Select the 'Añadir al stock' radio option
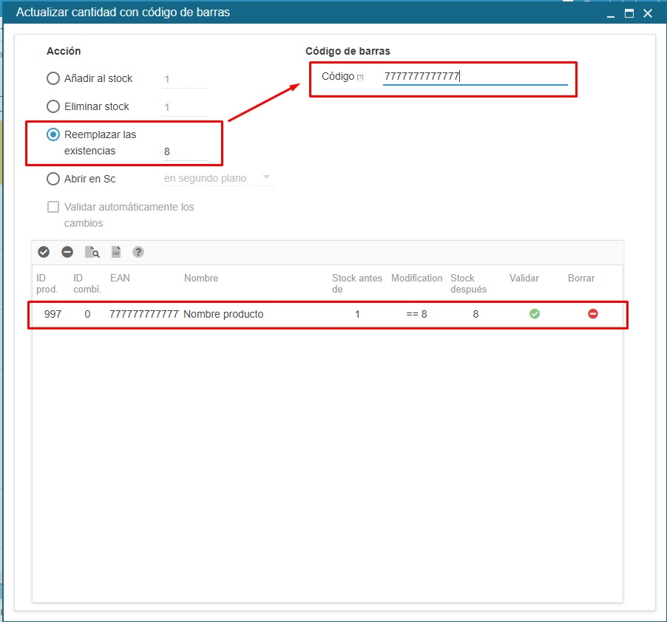667x622 pixels. click(53, 78)
